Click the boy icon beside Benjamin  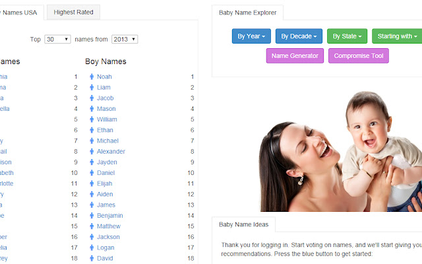pos(92,216)
